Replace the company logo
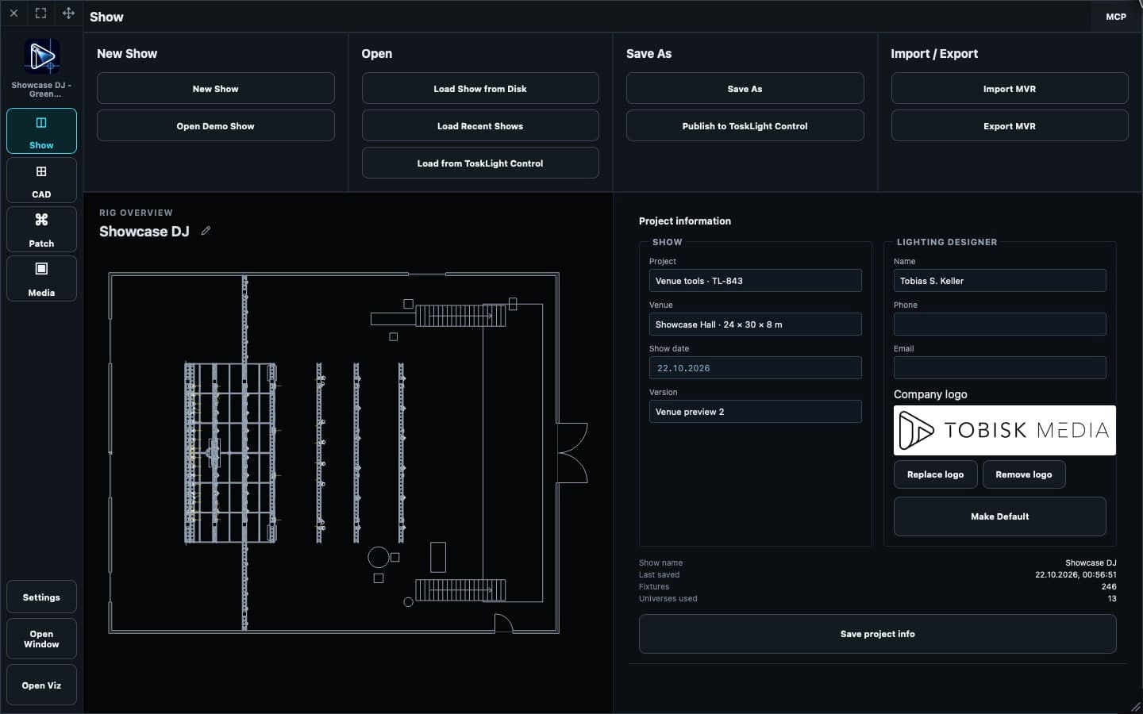The width and height of the screenshot is (1143, 714). 936,474
